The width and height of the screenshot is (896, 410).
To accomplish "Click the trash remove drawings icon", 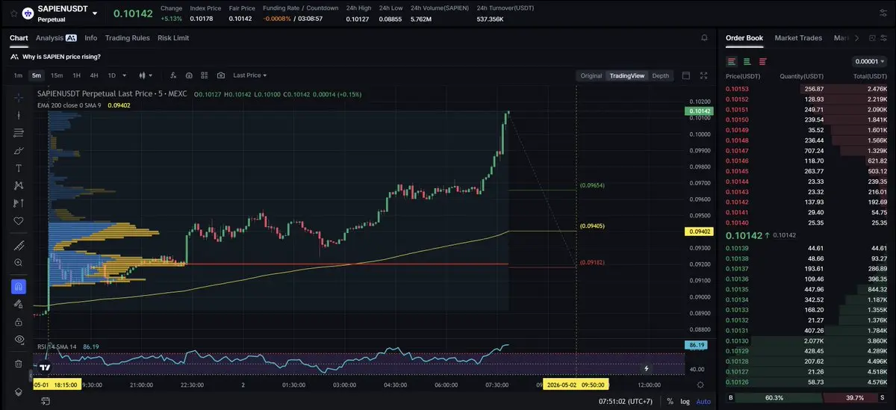I will (x=19, y=364).
